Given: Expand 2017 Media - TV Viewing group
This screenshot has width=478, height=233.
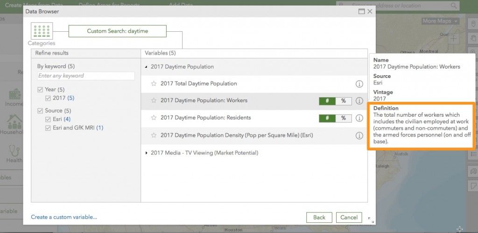Looking at the screenshot, I should [x=146, y=153].
